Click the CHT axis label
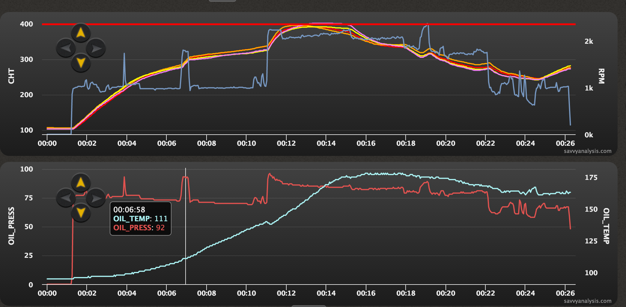The image size is (626, 307). pos(11,76)
